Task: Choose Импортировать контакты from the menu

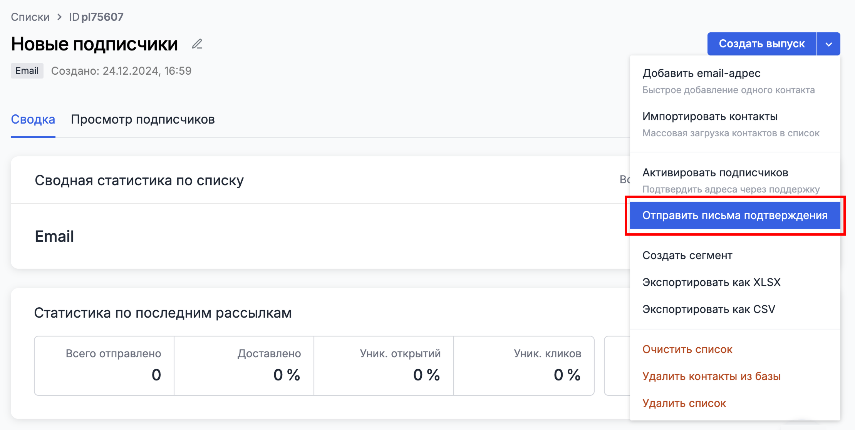Action: tap(710, 116)
